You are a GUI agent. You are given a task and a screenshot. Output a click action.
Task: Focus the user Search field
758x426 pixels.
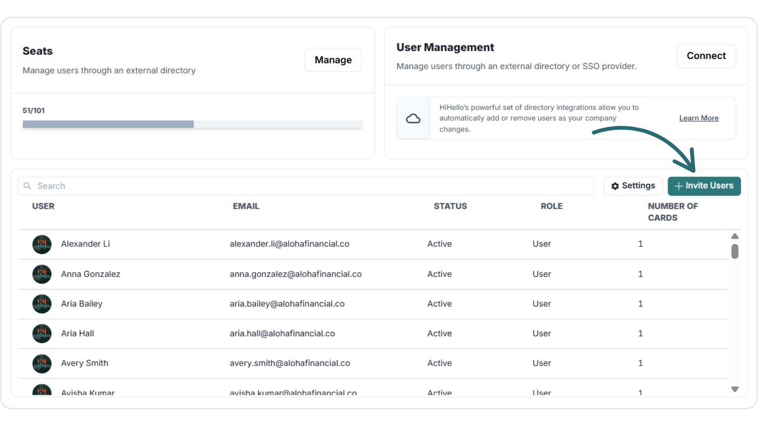click(x=306, y=186)
